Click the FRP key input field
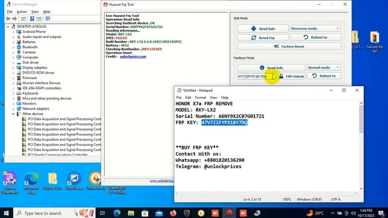This screenshot has height=218, width=388. (x=256, y=76)
